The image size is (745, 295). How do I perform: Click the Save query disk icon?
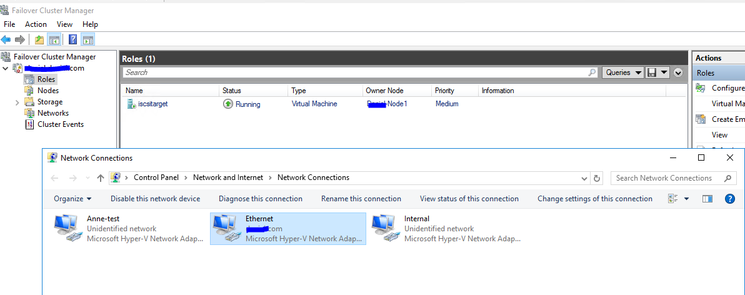652,72
